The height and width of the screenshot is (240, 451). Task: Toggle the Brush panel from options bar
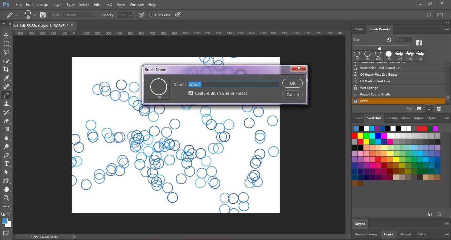pyautogui.click(x=43, y=15)
